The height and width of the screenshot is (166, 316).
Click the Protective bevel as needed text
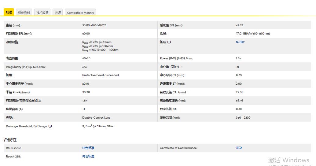click(101, 75)
